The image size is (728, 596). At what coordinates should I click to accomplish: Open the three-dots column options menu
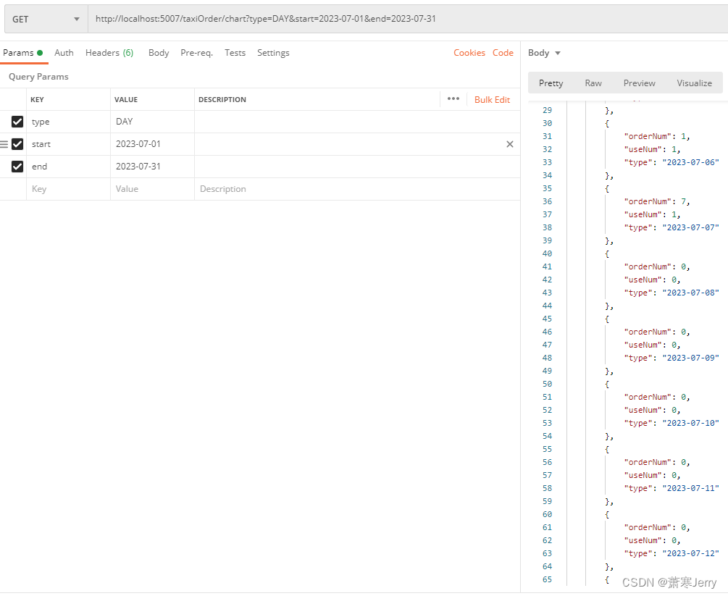[x=453, y=99]
